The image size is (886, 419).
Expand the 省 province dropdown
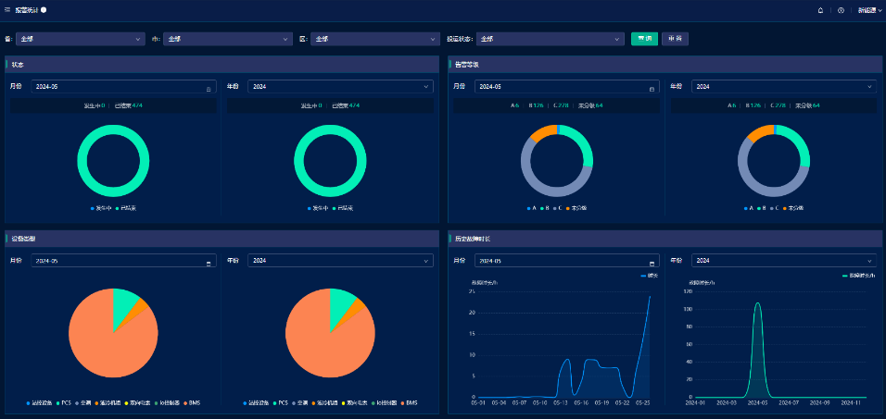pyautogui.click(x=80, y=39)
